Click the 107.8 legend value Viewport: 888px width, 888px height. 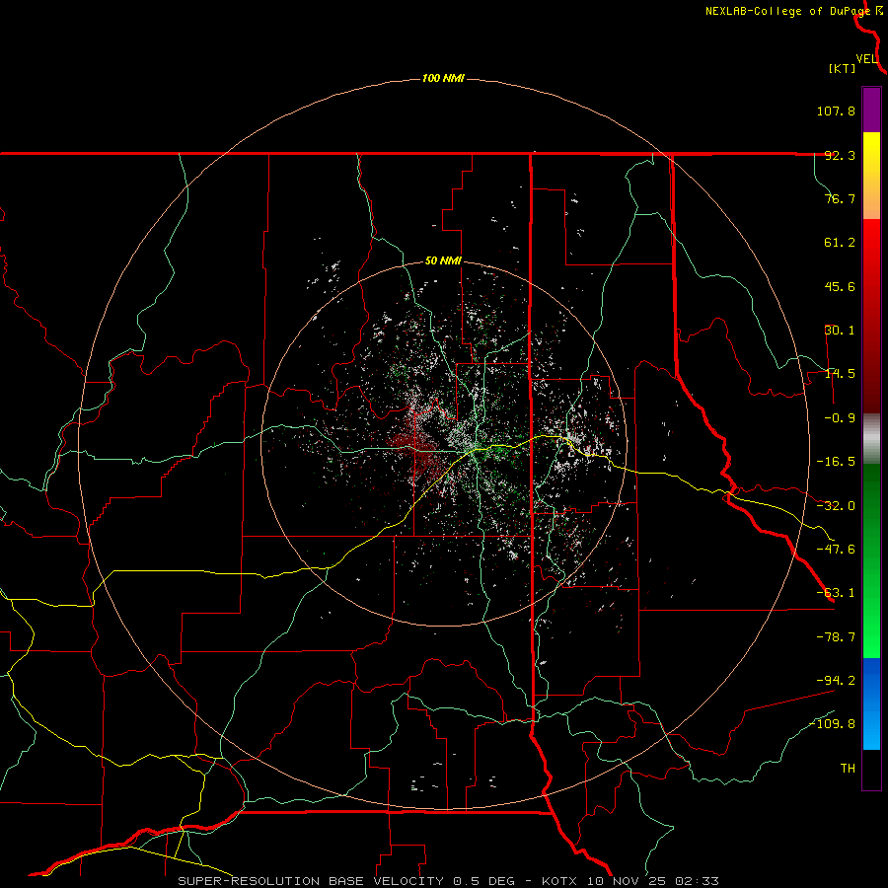click(836, 111)
